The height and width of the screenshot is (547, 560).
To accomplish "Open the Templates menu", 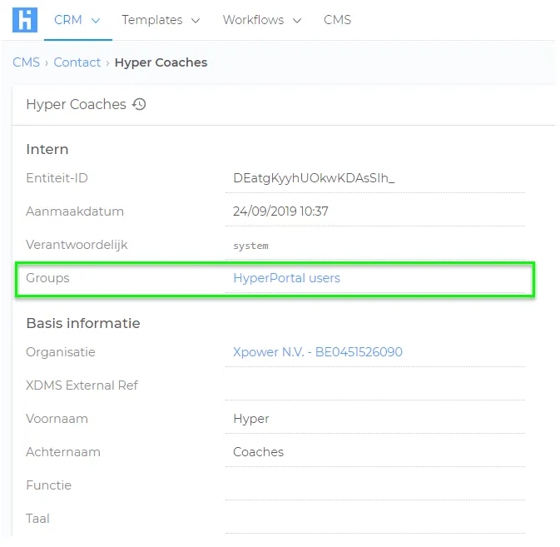I will pyautogui.click(x=151, y=20).
